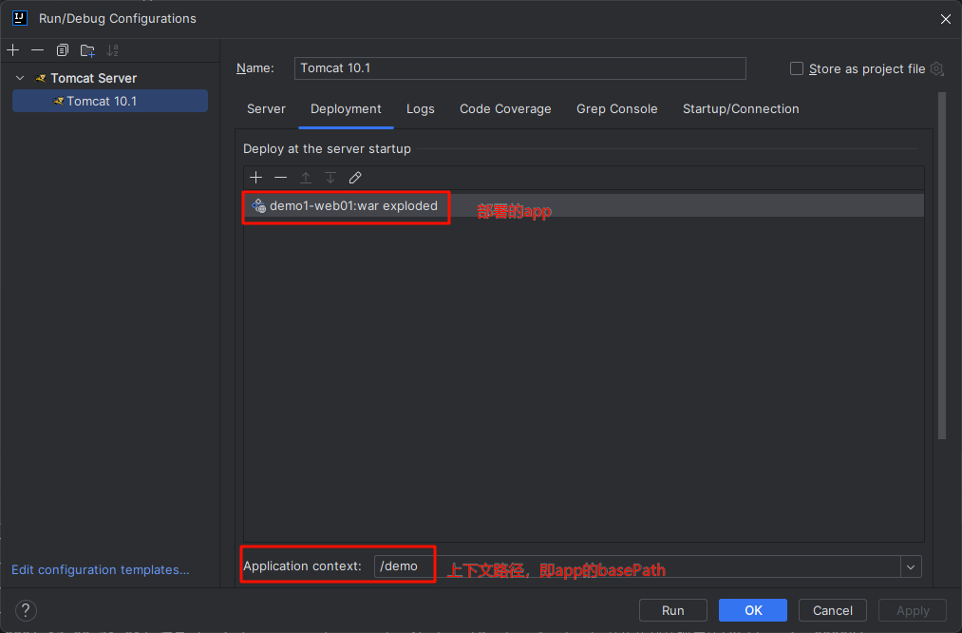Click the Run button
Screen dimensions: 962x633
click(673, 610)
